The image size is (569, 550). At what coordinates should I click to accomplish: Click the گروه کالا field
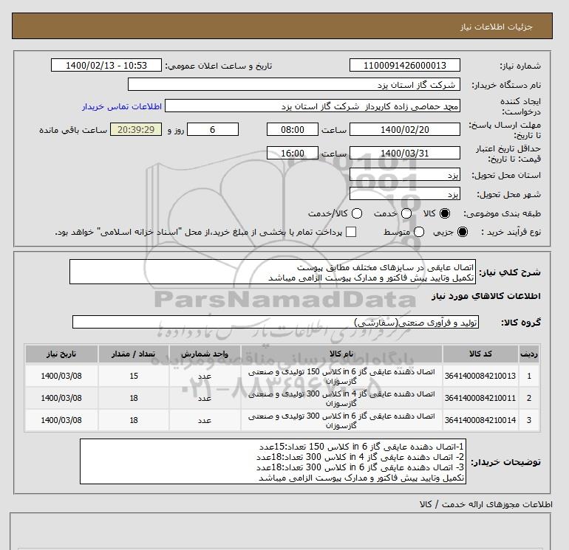click(x=276, y=322)
